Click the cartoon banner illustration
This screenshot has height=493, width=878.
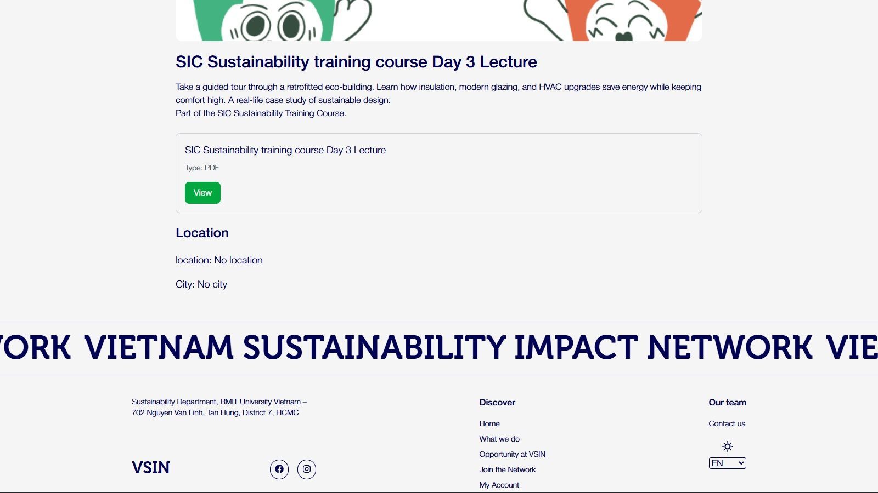[438, 21]
